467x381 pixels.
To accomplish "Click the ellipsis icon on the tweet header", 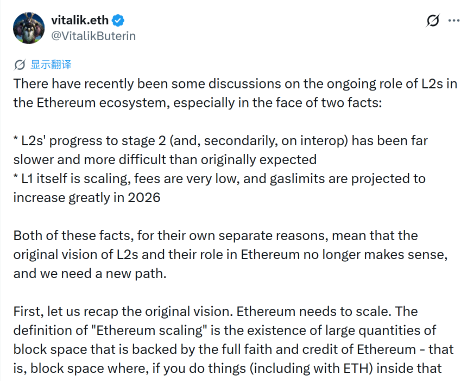I will tap(455, 21).
